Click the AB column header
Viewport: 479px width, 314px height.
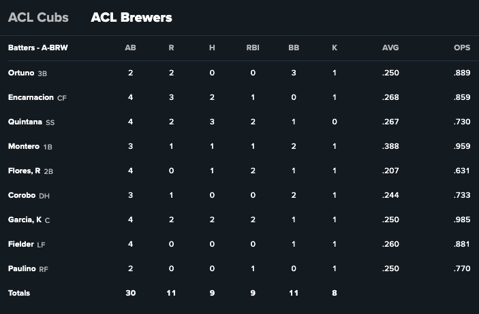[x=130, y=48]
